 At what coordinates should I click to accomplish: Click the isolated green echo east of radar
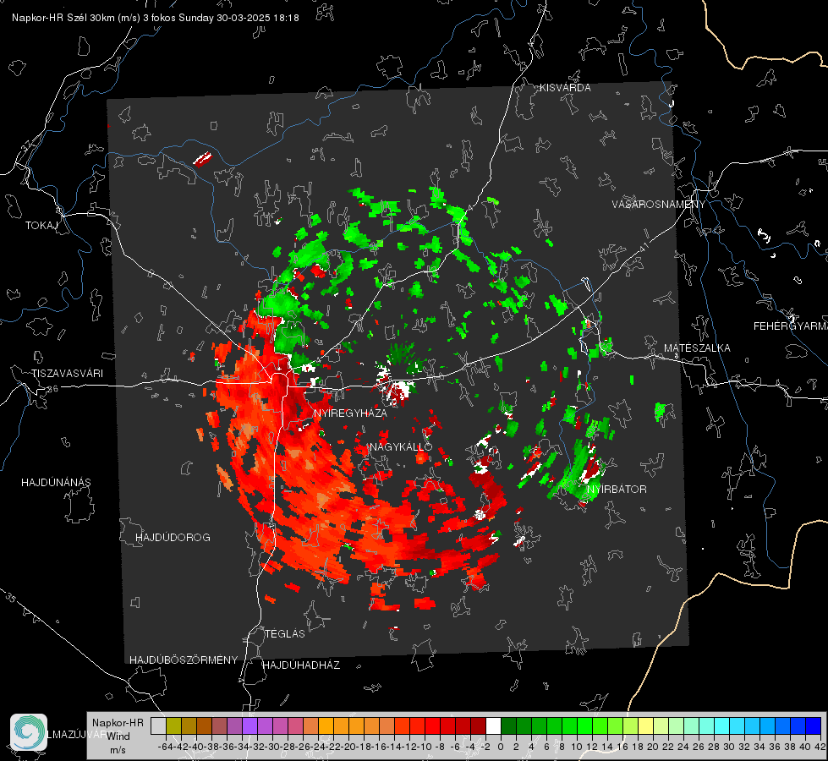(x=661, y=410)
